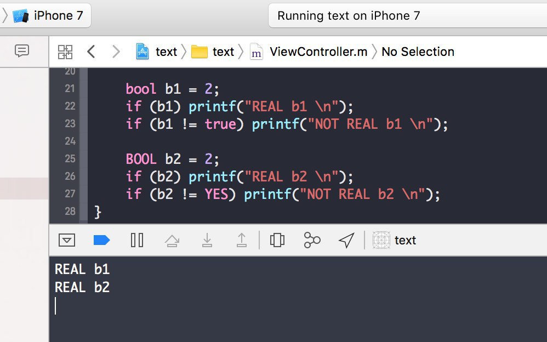Screen dimensions: 547x342
Task: Click the No Selection symbol menu
Action: pos(418,52)
